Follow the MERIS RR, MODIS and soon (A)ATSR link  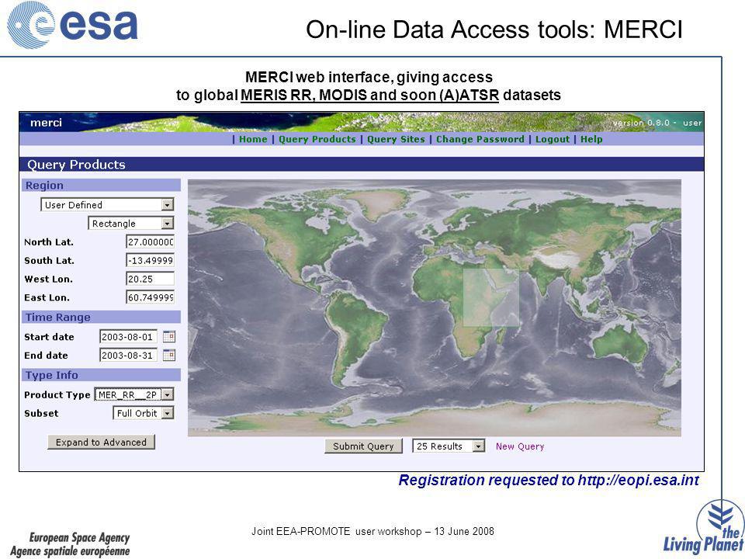(x=369, y=95)
